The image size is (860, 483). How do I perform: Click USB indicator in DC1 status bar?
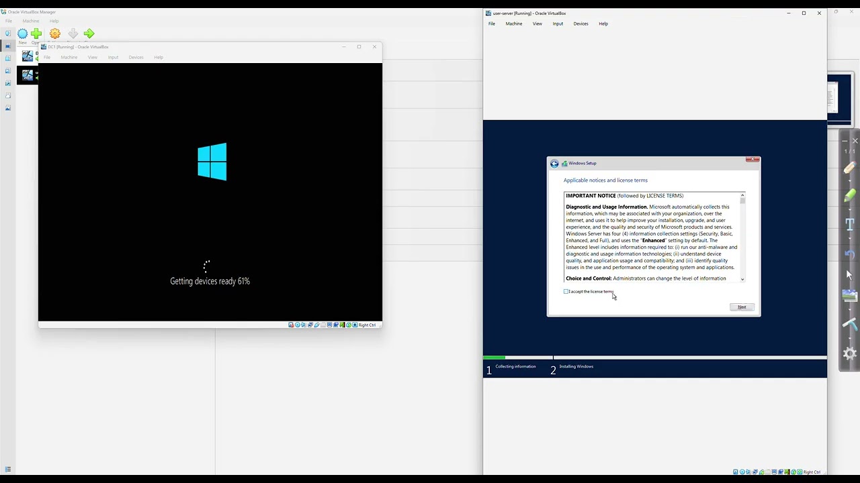tap(316, 325)
